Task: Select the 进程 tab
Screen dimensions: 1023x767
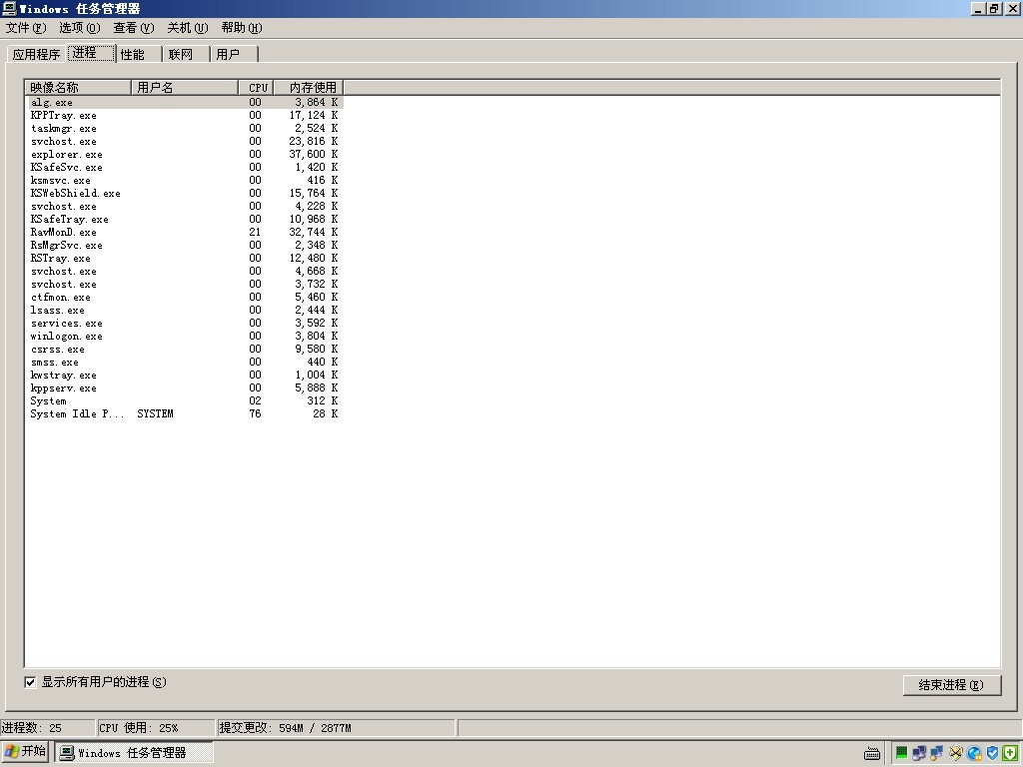Action: point(91,53)
